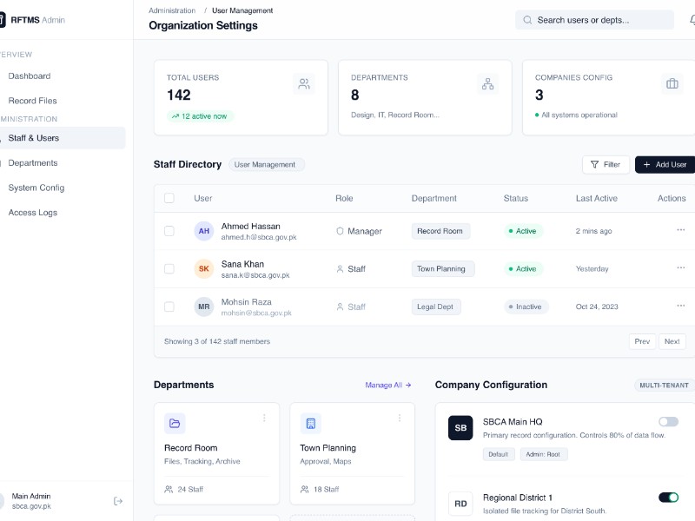This screenshot has width=695, height=521.
Task: Check the checkbox on Ahmed Hassan's row
Action: [x=169, y=231]
